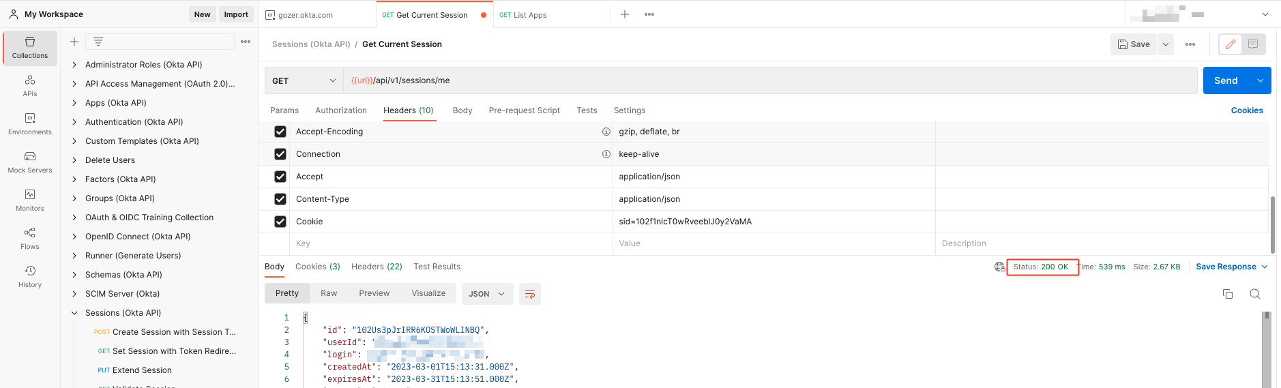Click the Save button
Image resolution: width=1281 pixels, height=388 pixels.
coord(1134,44)
